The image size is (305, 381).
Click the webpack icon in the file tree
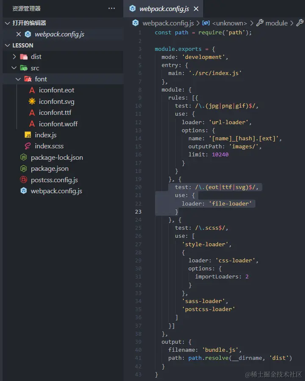(24, 191)
